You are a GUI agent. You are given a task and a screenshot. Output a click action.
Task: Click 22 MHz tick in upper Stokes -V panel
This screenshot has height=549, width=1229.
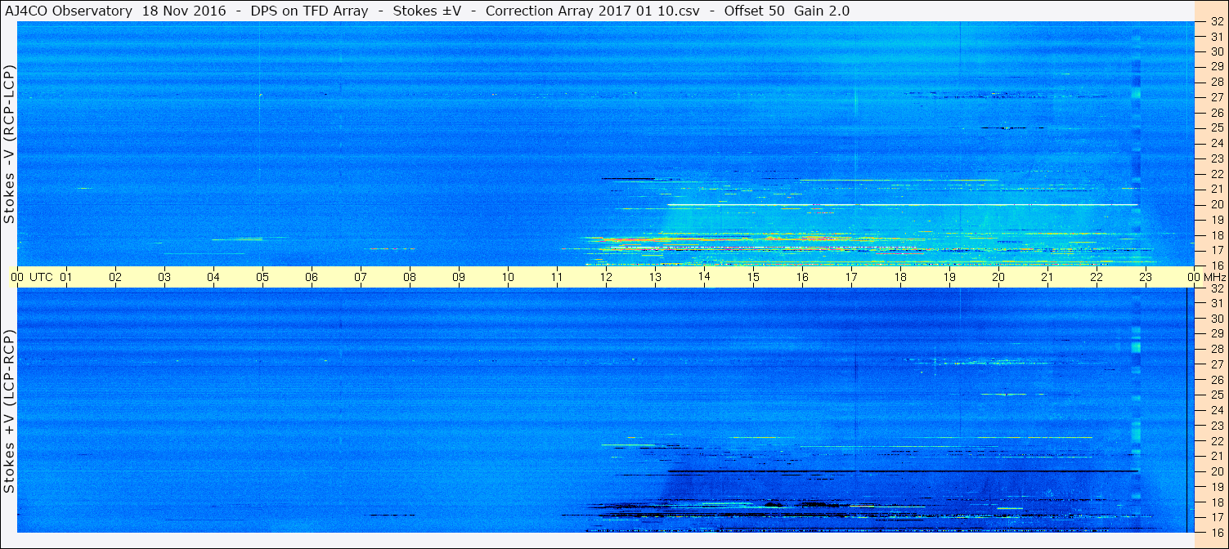(x=1217, y=173)
